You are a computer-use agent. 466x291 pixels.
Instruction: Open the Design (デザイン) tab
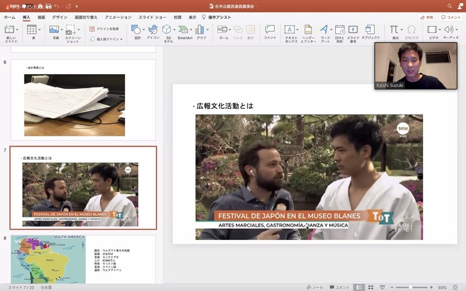coord(60,17)
